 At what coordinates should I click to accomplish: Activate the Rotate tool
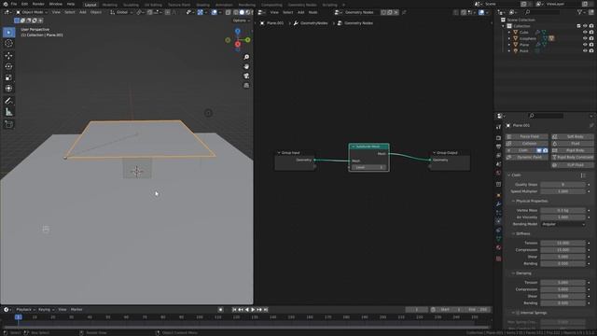(x=8, y=66)
